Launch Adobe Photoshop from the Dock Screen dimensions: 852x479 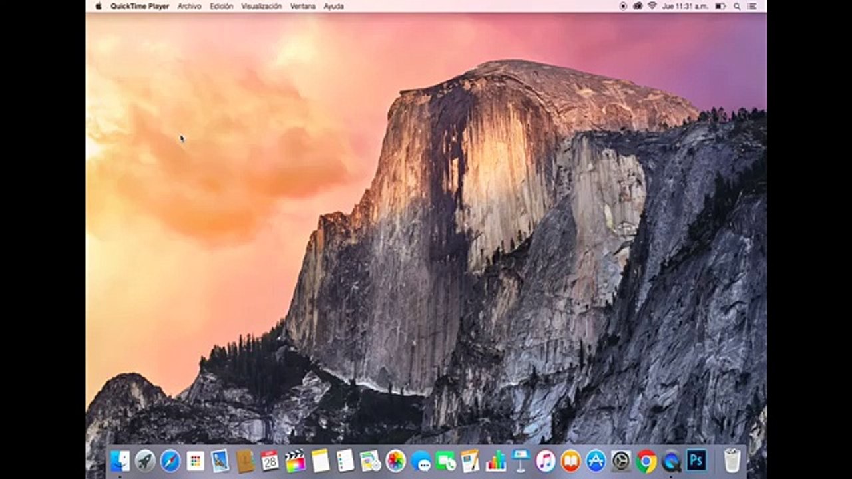tap(696, 460)
